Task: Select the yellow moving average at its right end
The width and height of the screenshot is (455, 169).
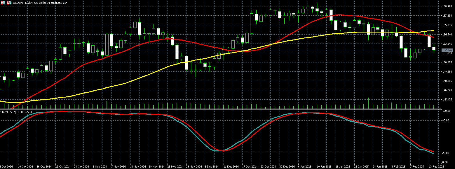Action: click(x=433, y=30)
